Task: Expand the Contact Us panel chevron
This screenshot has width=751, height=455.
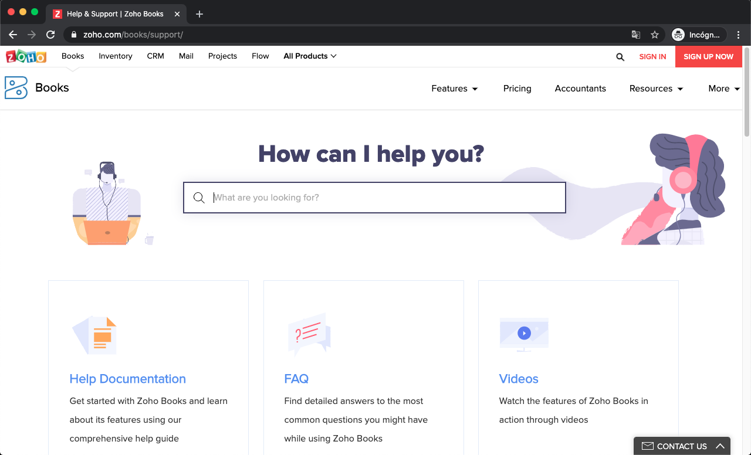Action: point(720,446)
